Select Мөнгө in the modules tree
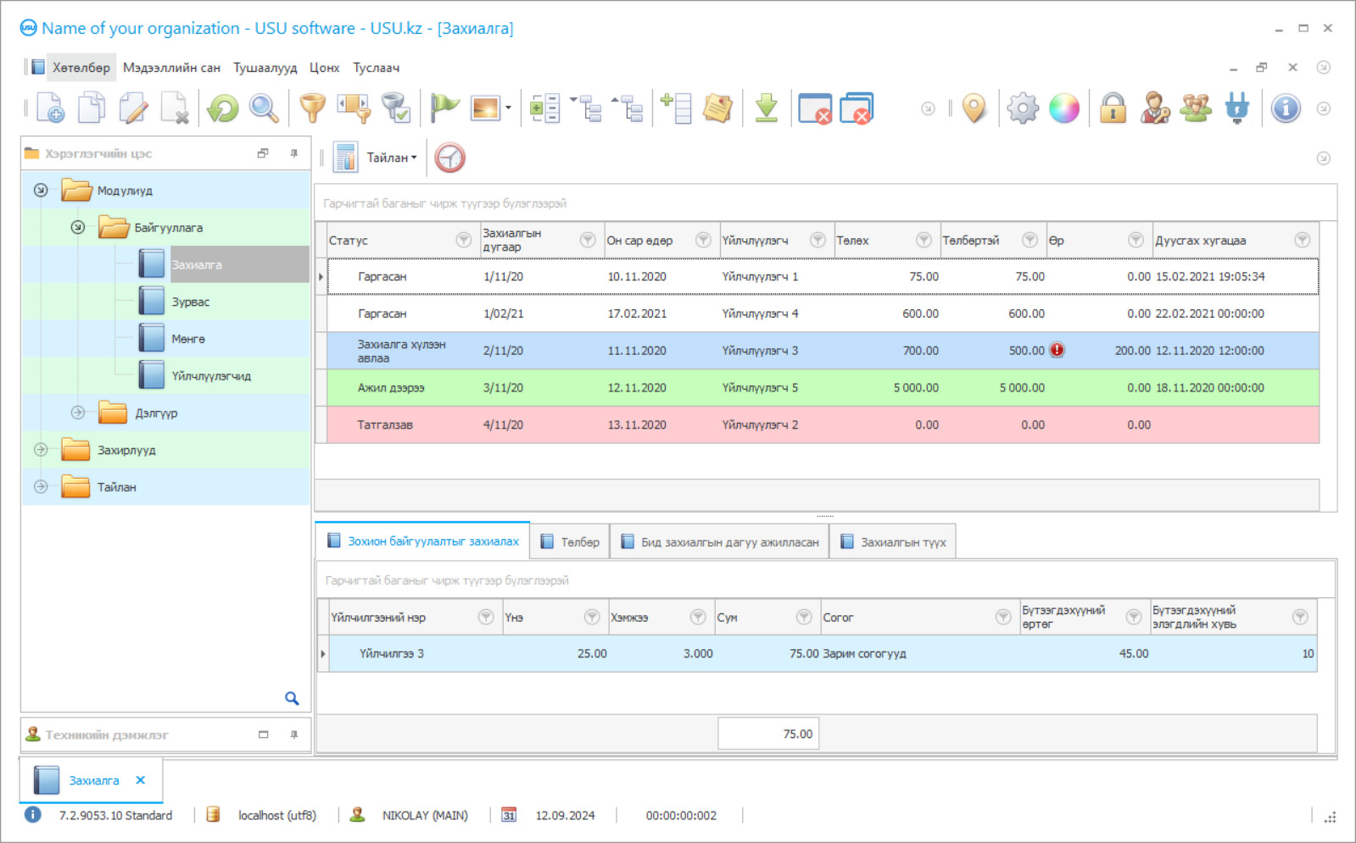This screenshot has height=843, width=1356. coord(188,339)
